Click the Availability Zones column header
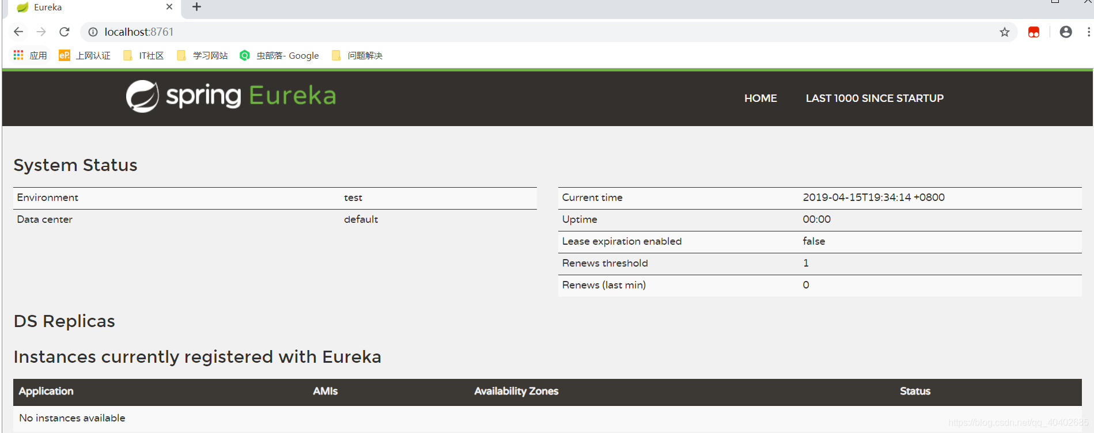This screenshot has width=1094, height=433. point(516,392)
